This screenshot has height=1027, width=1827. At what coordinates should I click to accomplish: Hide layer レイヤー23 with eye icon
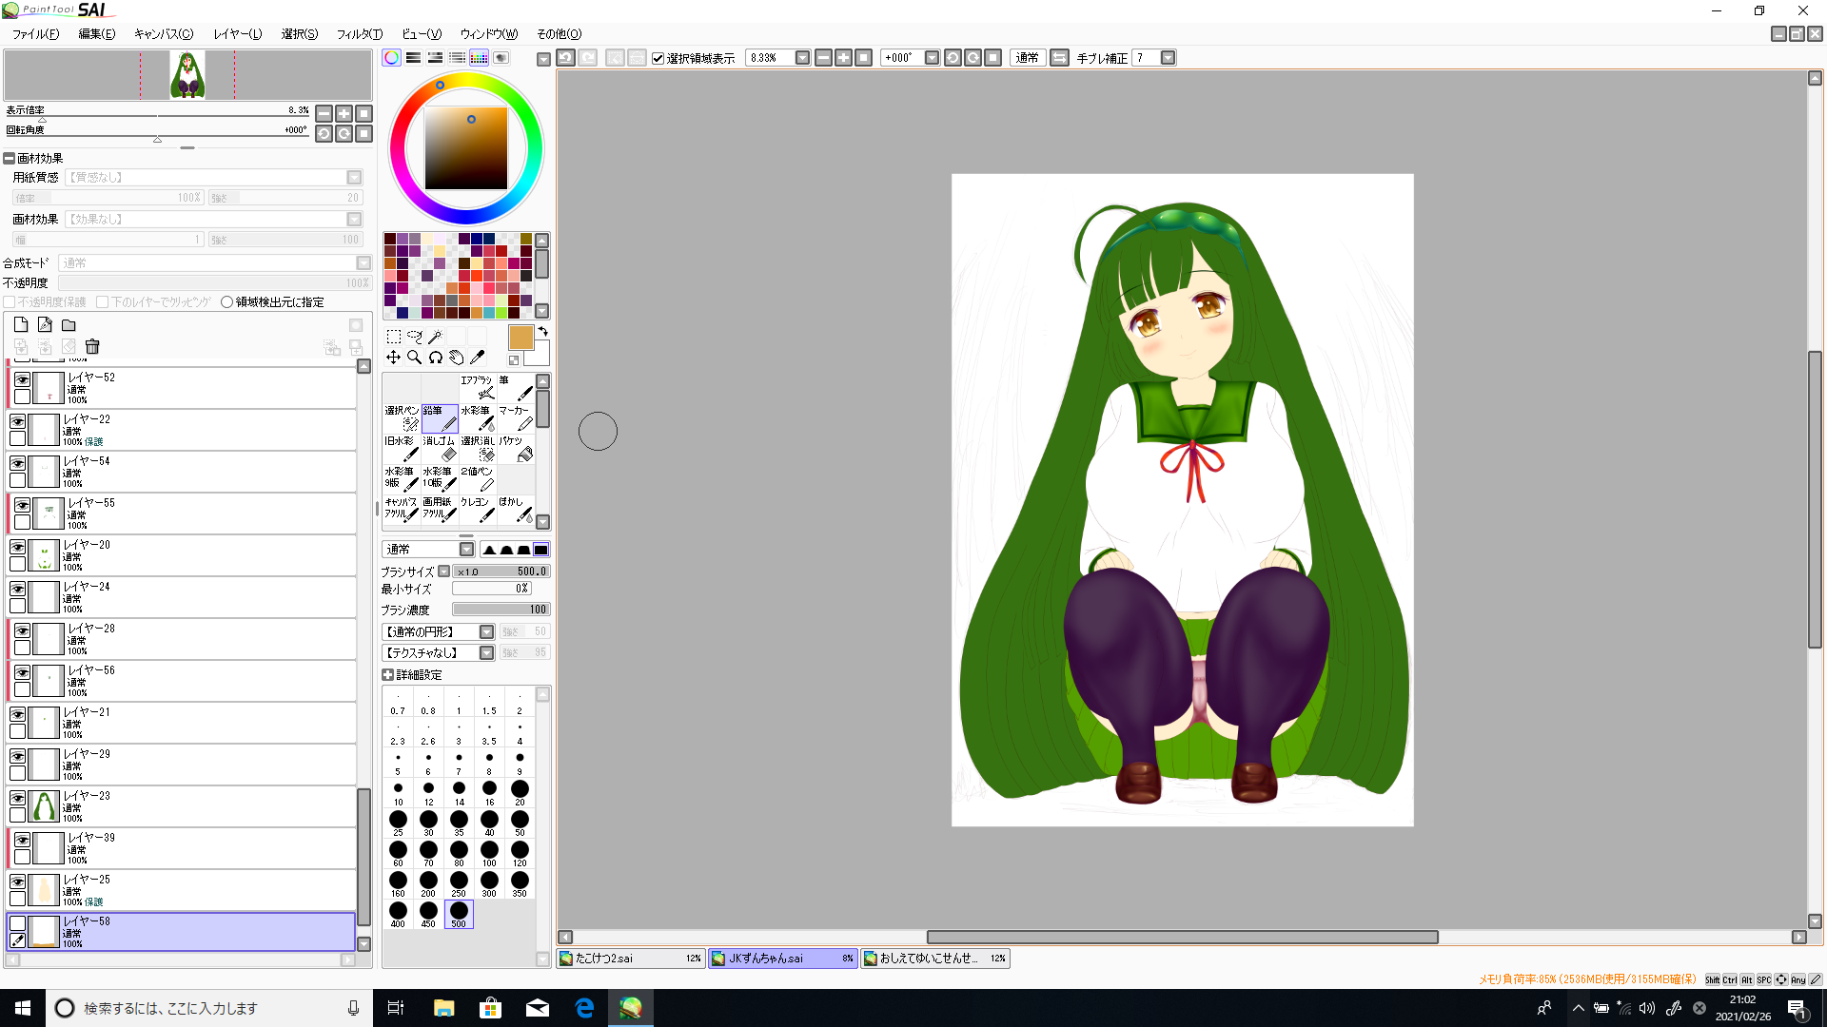tap(17, 798)
